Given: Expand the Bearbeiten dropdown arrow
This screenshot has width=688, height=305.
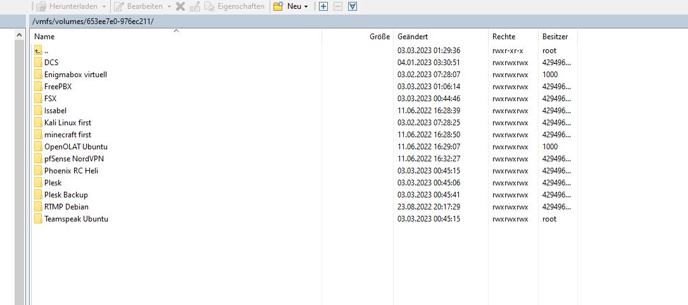Looking at the screenshot, I should coord(169,7).
